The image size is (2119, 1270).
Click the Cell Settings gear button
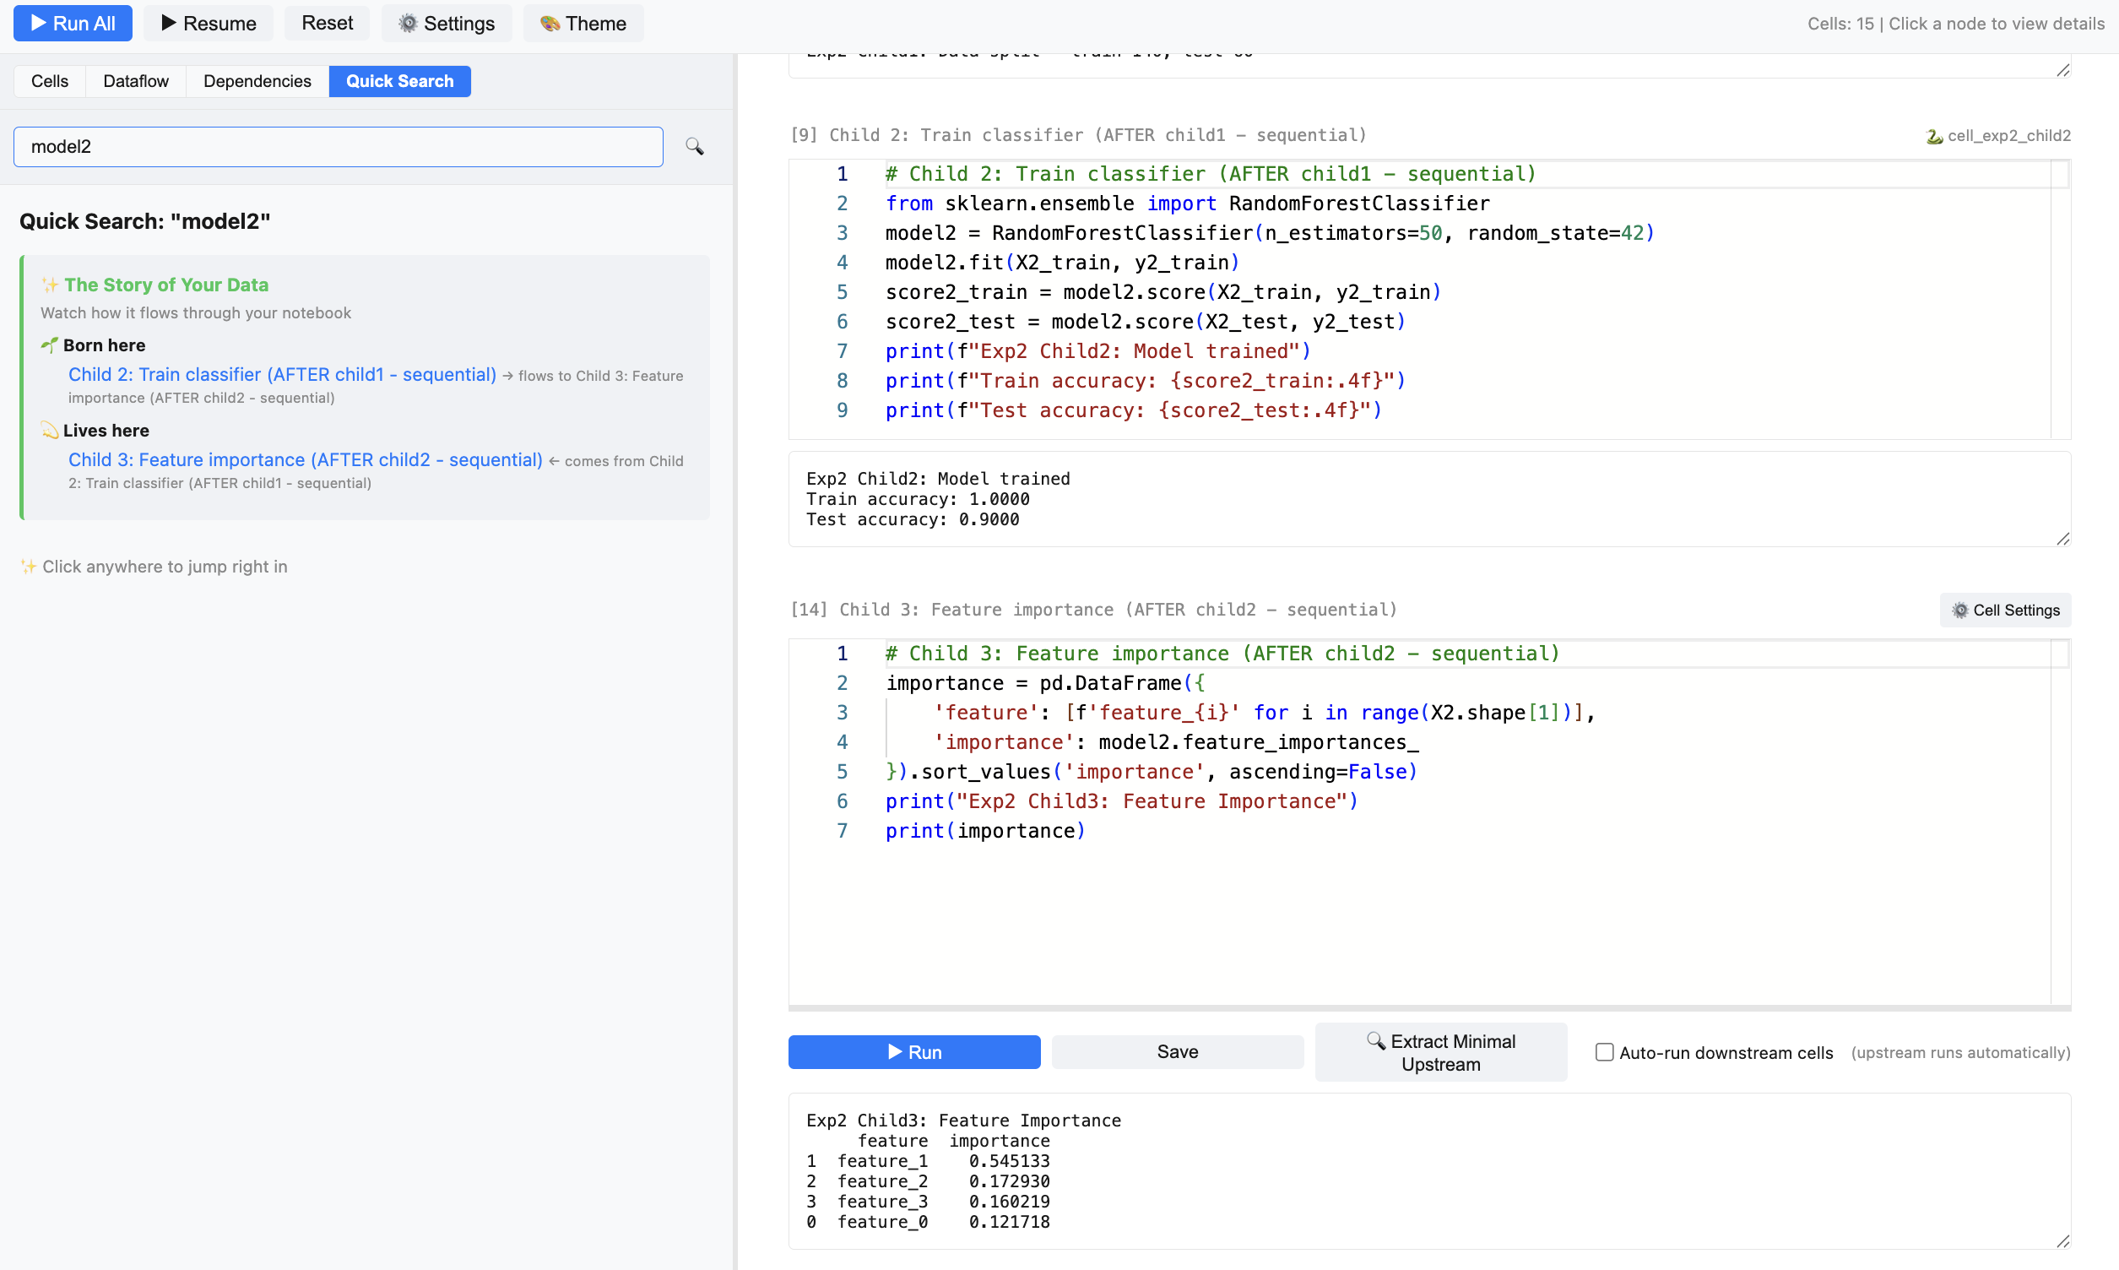click(x=2004, y=611)
